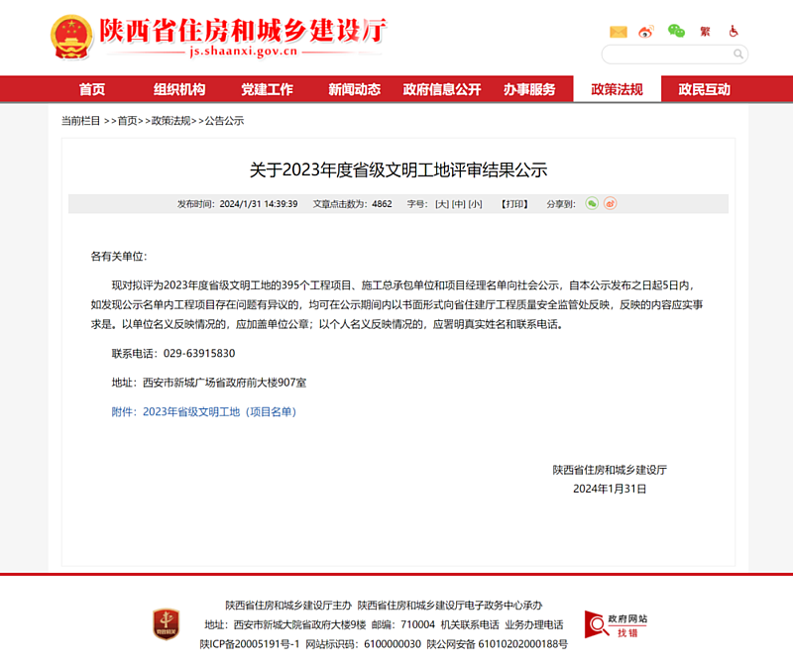793x667 pixels.
Task: Click the email envelope icon
Action: point(619,32)
